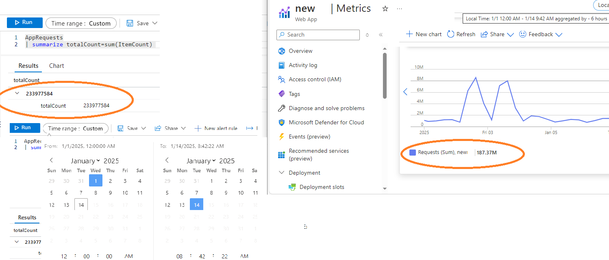The image size is (609, 260).
Task: Click the Defender shield icon
Action: pyautogui.click(x=281, y=122)
